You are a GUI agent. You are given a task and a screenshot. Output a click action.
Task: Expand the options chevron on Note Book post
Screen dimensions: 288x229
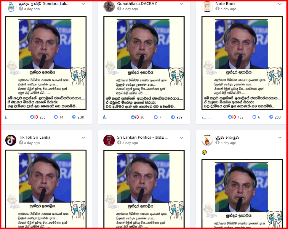click(280, 4)
